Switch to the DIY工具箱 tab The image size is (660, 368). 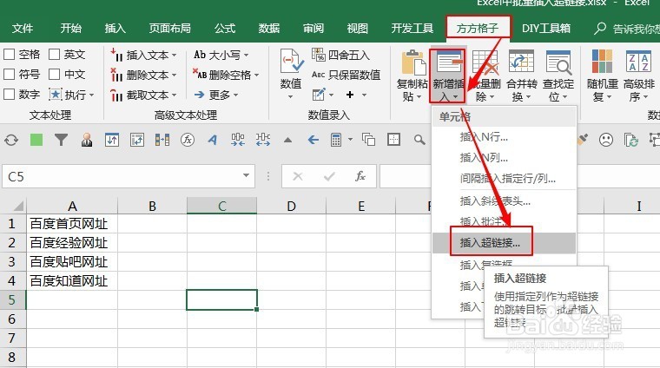coord(546,28)
